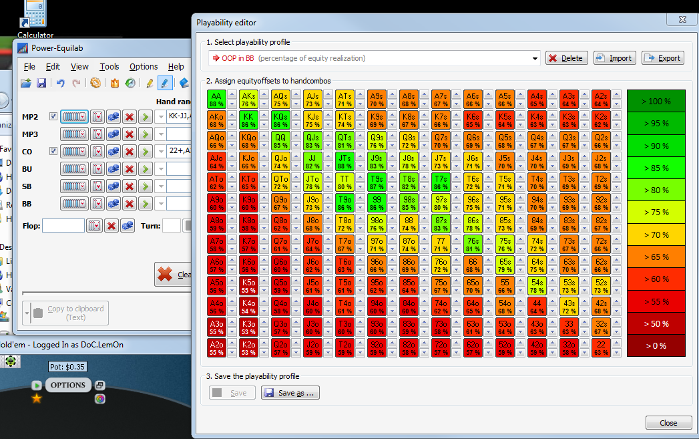Increase AA equity with up arrow
The width and height of the screenshot is (699, 439).
point(232,94)
